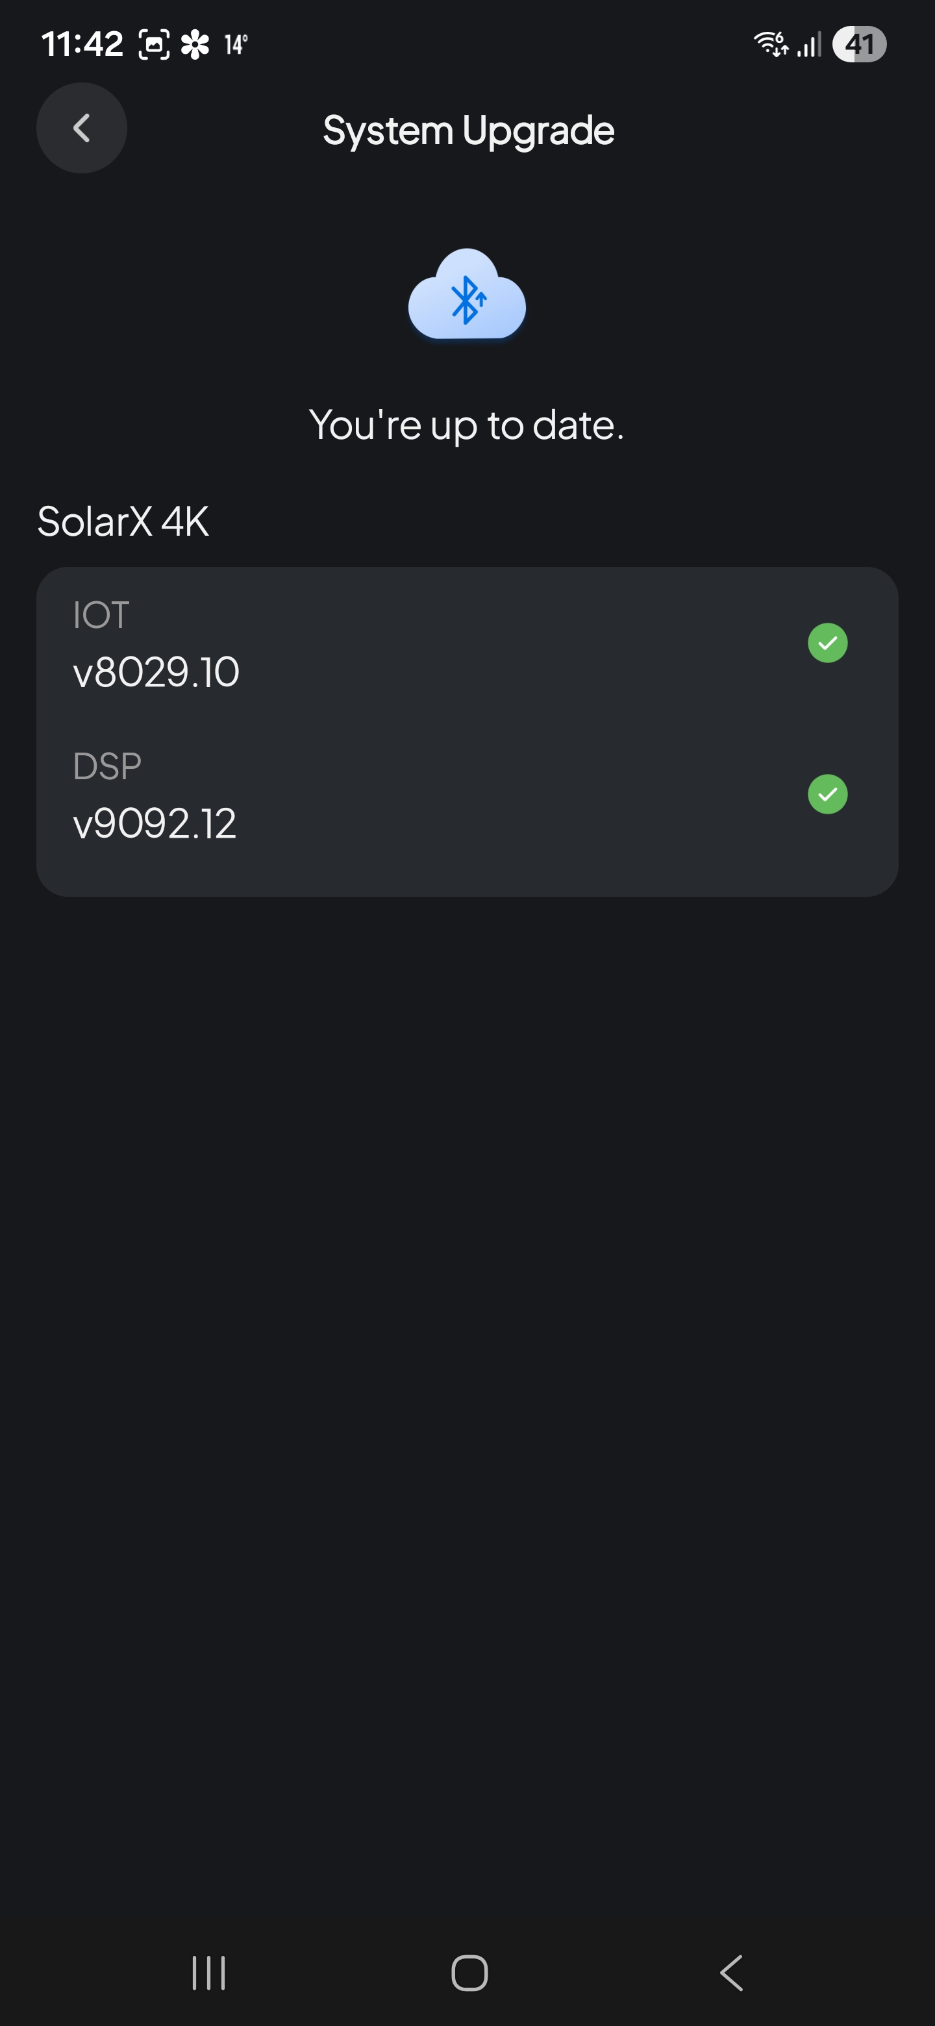This screenshot has width=935, height=2026.
Task: Open Android recent apps button
Action: 209,1973
